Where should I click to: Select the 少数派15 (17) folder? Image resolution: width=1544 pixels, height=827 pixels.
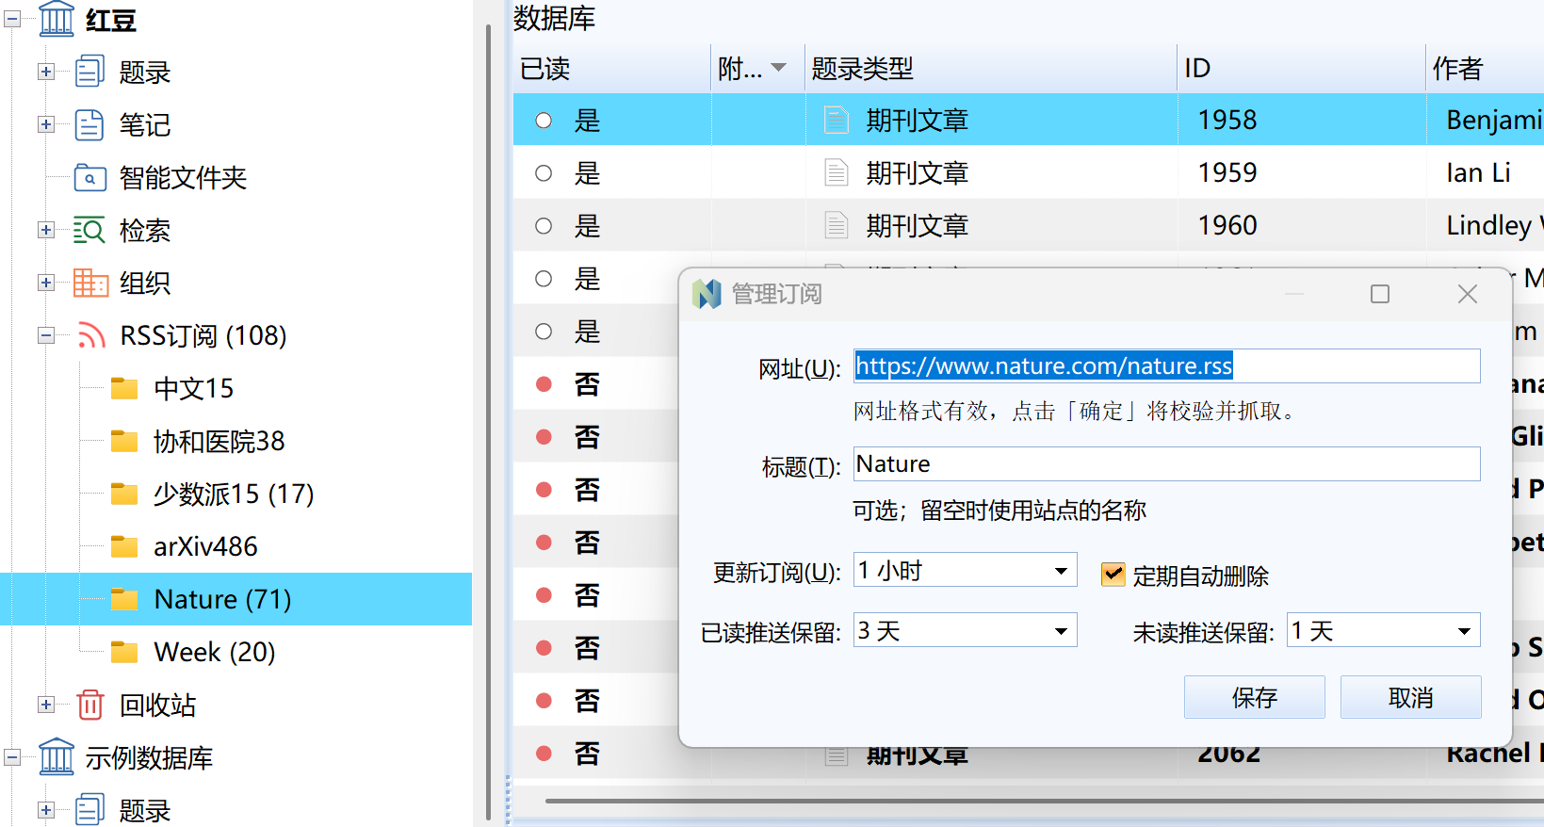point(234,494)
